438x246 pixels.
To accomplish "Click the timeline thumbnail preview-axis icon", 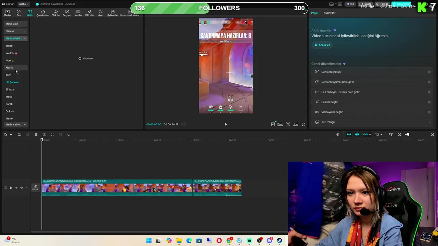I will pos(391,134).
